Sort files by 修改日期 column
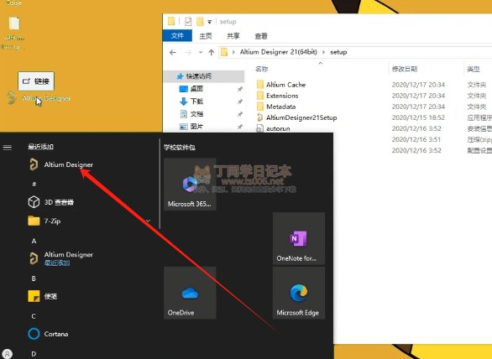Screen dimensions: 492x359 405,69
